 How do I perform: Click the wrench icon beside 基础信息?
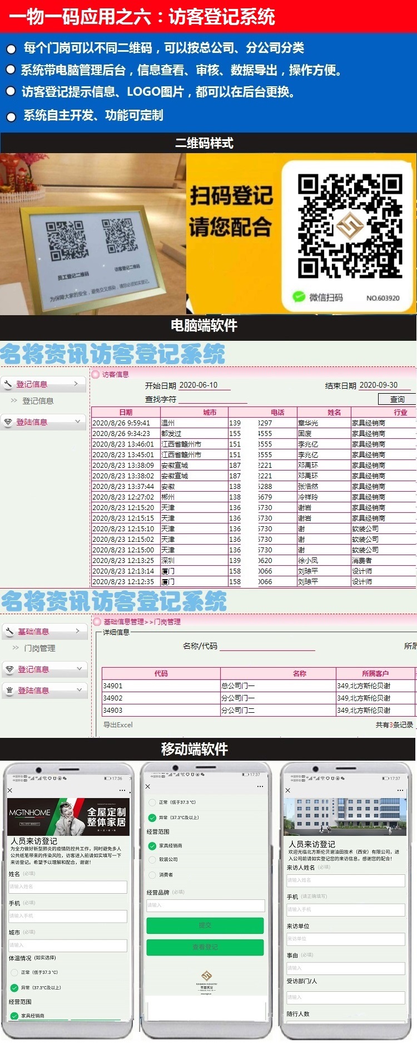9,631
